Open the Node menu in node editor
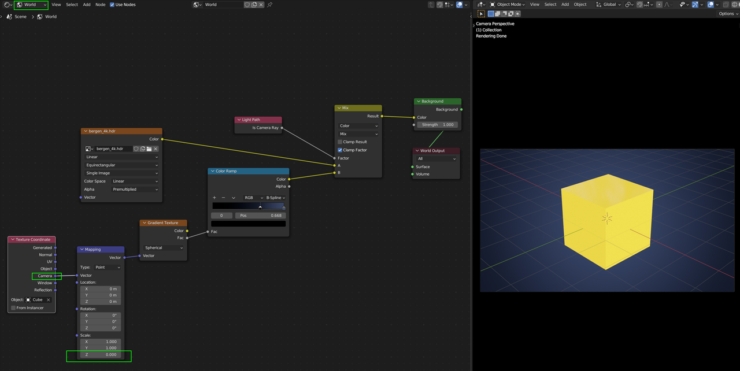The height and width of the screenshot is (371, 740). point(100,5)
